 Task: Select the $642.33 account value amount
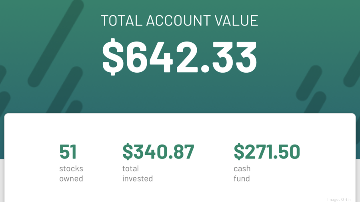180,57
